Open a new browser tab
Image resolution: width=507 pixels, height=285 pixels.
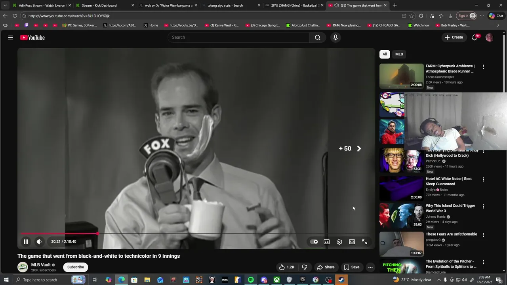pyautogui.click(x=395, y=6)
